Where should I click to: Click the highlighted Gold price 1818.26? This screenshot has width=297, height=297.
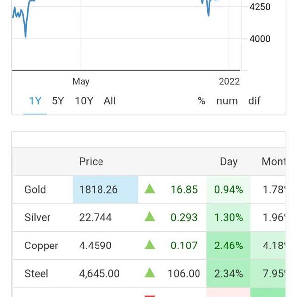point(99,189)
